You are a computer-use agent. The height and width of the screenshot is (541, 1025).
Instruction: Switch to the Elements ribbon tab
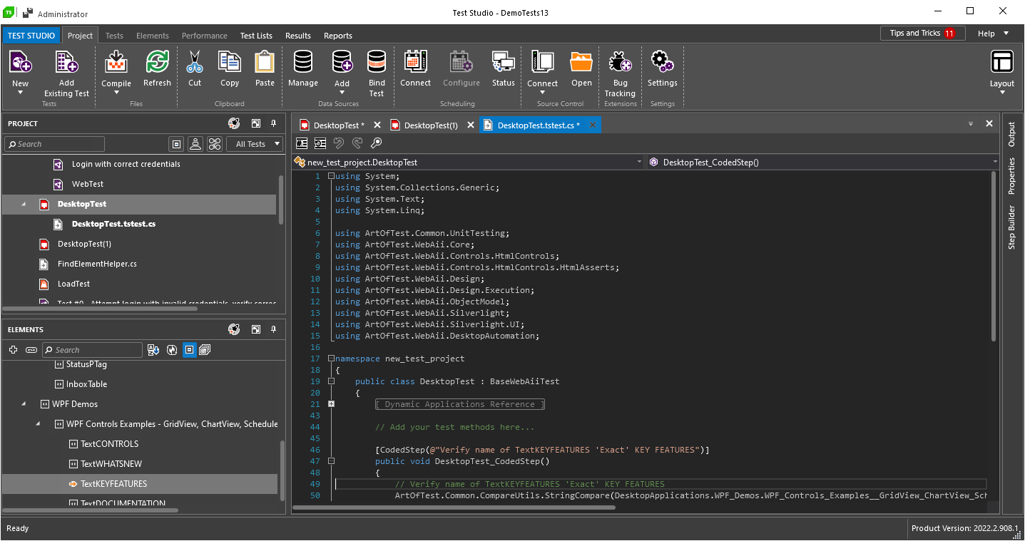coord(153,36)
